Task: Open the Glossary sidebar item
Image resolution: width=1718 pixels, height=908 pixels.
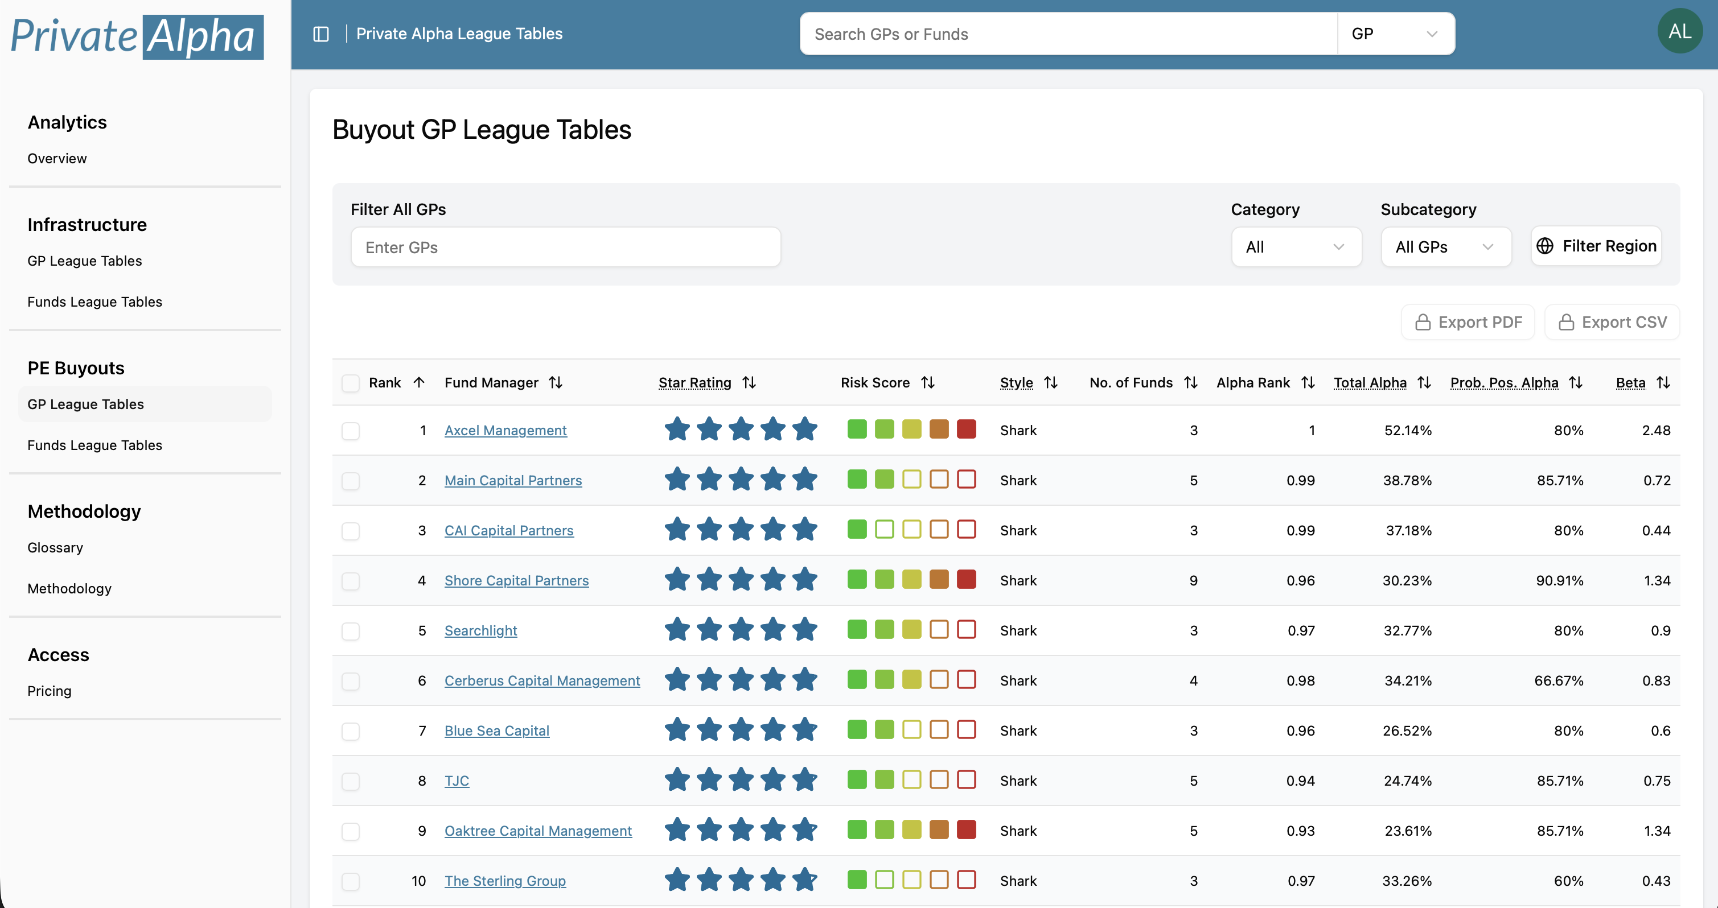Action: [55, 548]
